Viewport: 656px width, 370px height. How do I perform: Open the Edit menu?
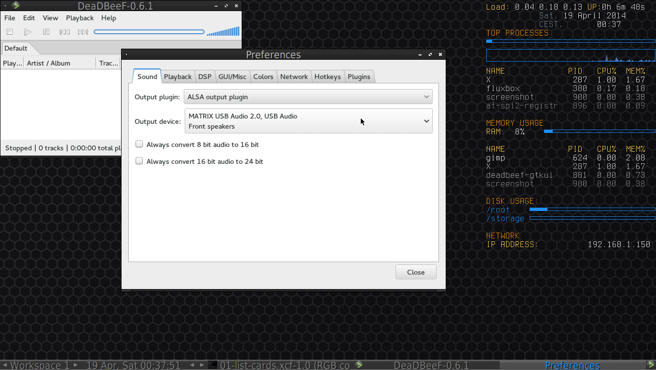(29, 18)
